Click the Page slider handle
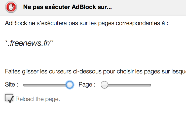Image resolution: width=186 pixels, height=125 pixels. pos(104,85)
